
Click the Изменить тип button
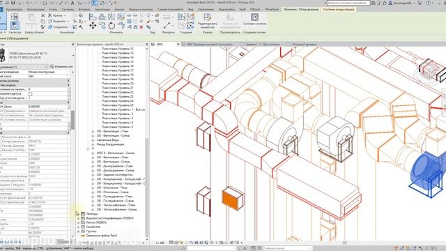point(61,67)
